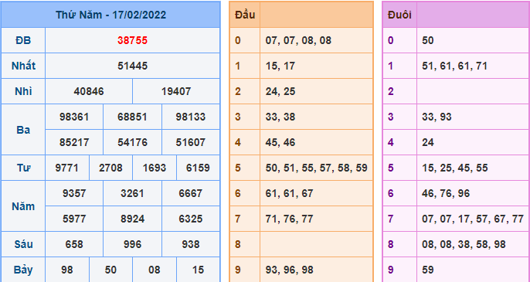530x282 pixels.
Task: Select Ba prize number 85217
Action: coord(74,142)
